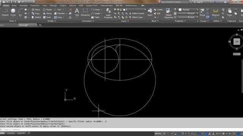Viewport: 243px width, 136px height.
Task: Expand the Properties panel
Action: (x=180, y=21)
